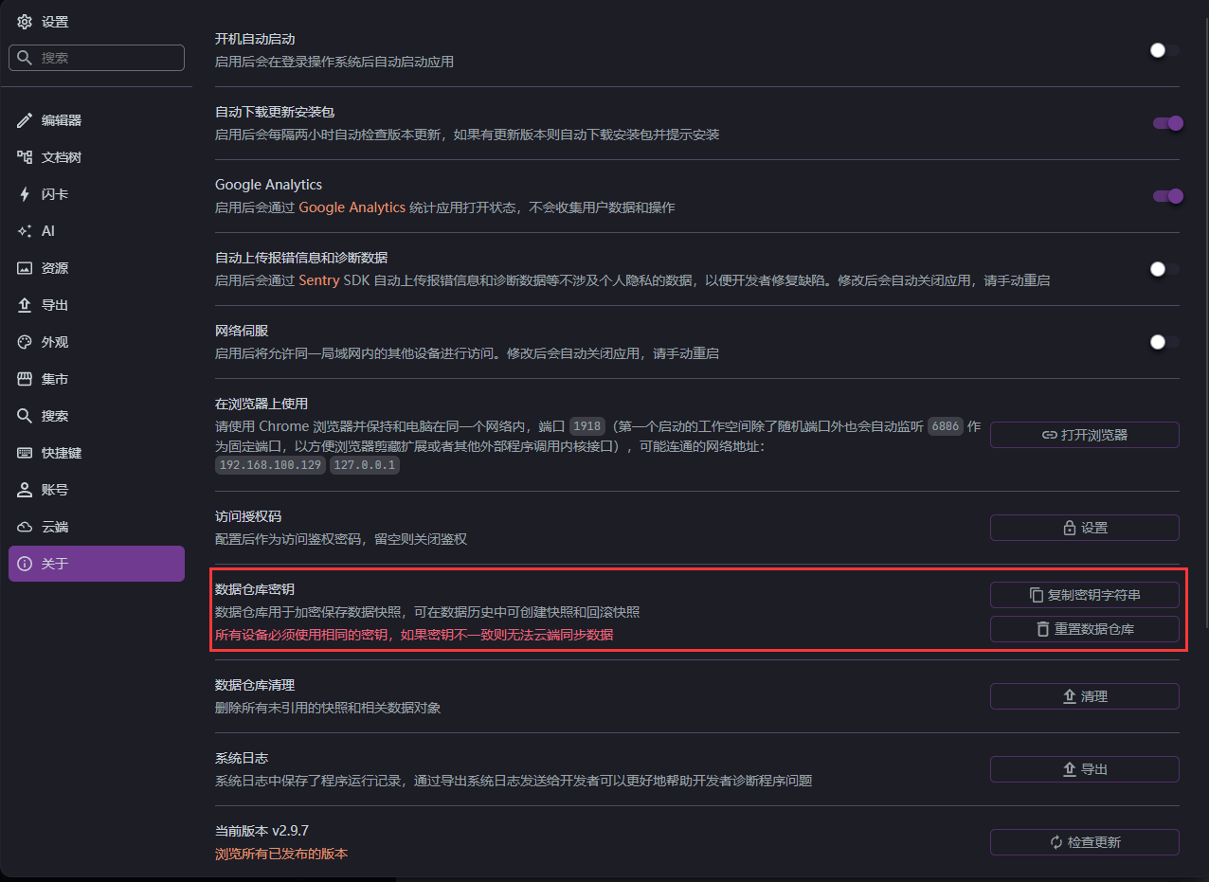Viewport: 1209px width, 882px height.
Task: Click the 检查更新 update check button
Action: (1084, 841)
